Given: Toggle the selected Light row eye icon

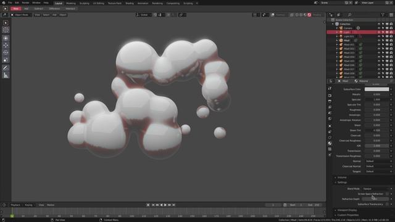Looking at the screenshot, I should (378, 32).
